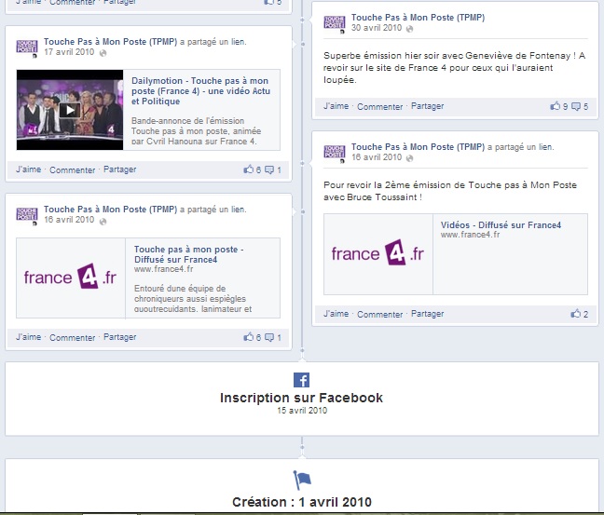Open page name on left 16 avril post

[111, 210]
